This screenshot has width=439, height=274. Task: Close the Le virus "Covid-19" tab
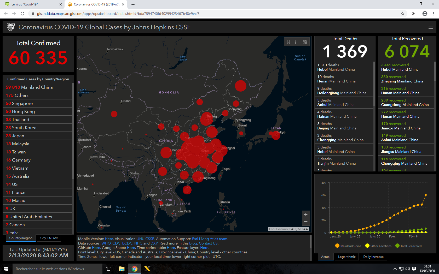(61, 4)
